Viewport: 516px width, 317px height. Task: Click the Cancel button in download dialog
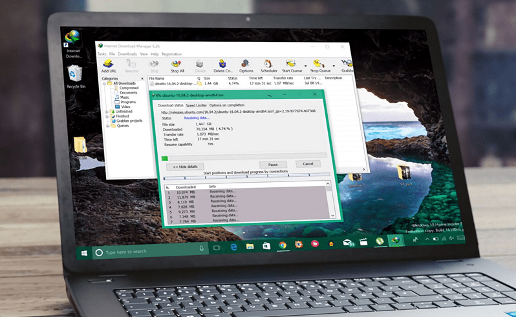tap(307, 164)
